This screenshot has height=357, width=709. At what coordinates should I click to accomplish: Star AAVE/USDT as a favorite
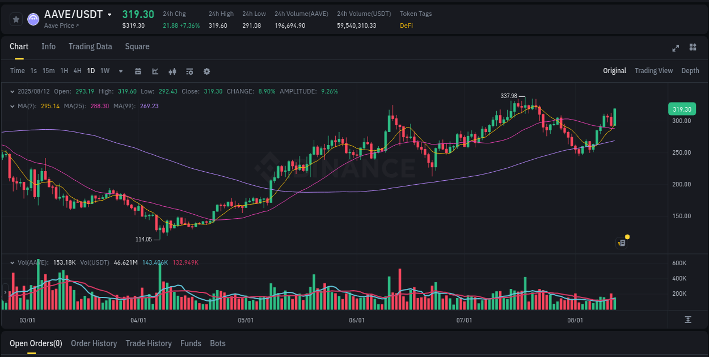(16, 19)
